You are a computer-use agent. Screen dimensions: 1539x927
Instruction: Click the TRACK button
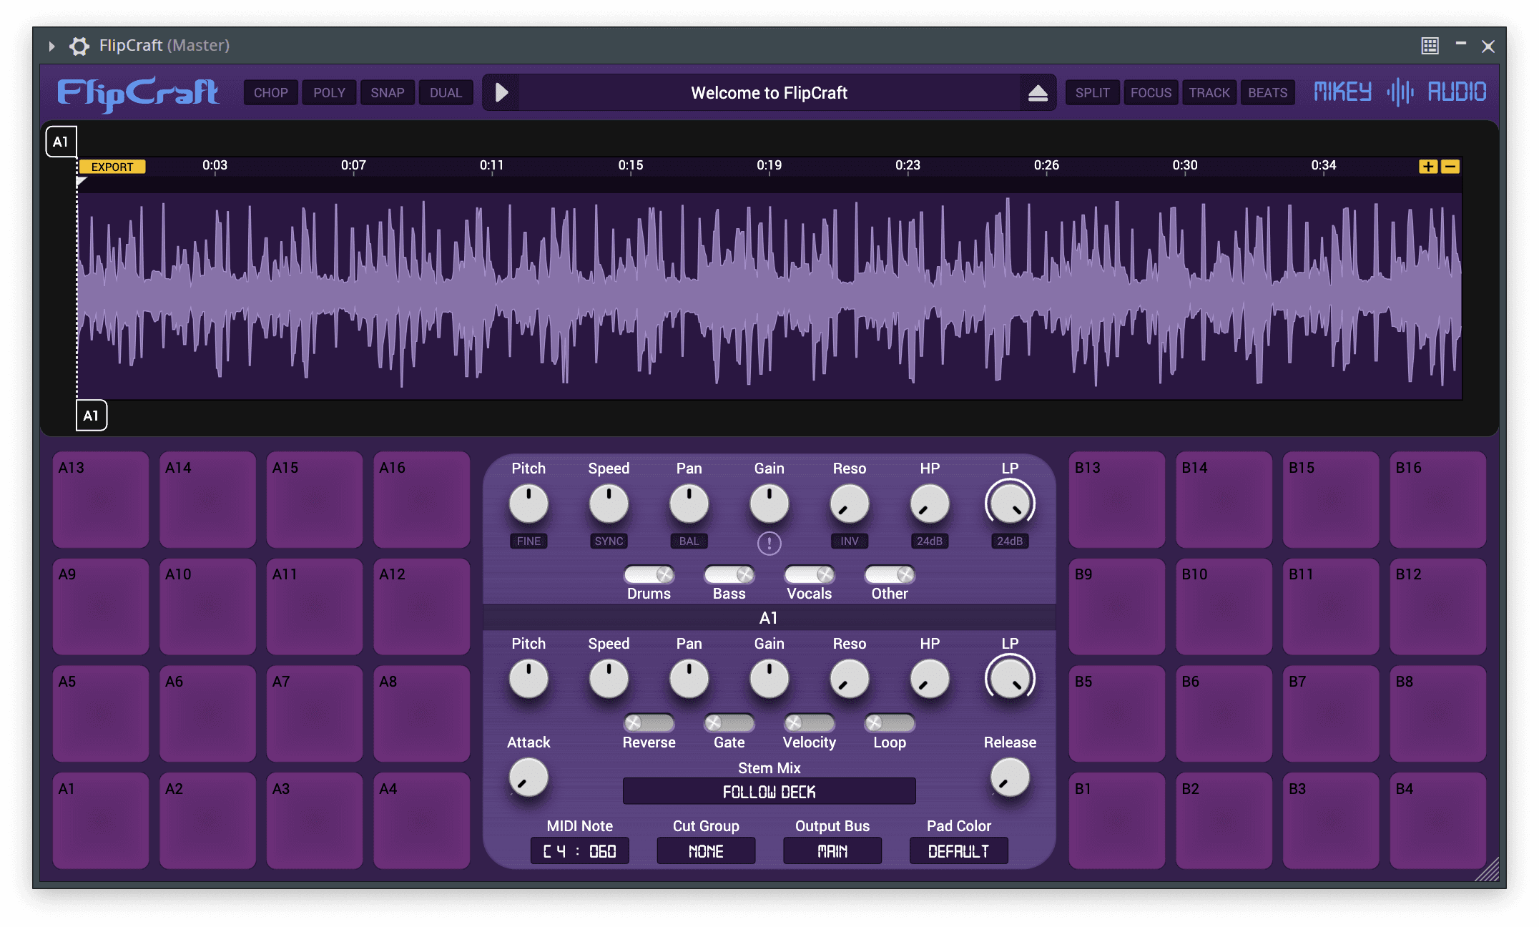[x=1209, y=93]
